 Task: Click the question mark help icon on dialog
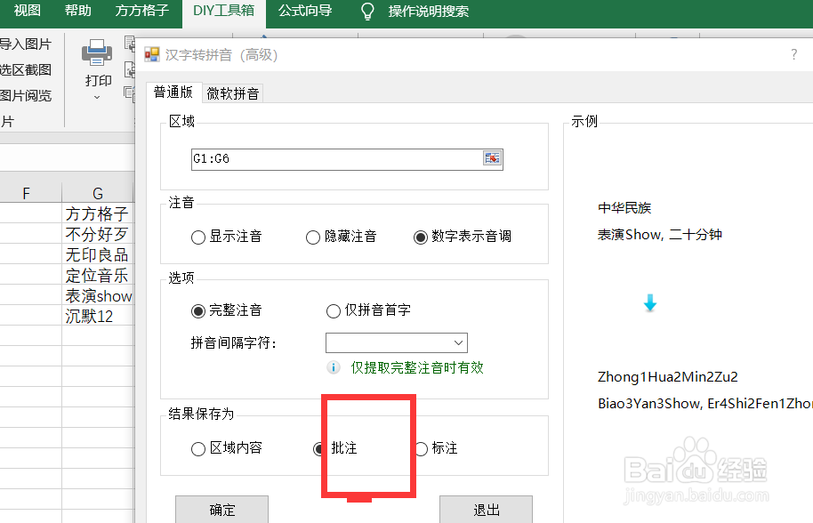[x=793, y=54]
